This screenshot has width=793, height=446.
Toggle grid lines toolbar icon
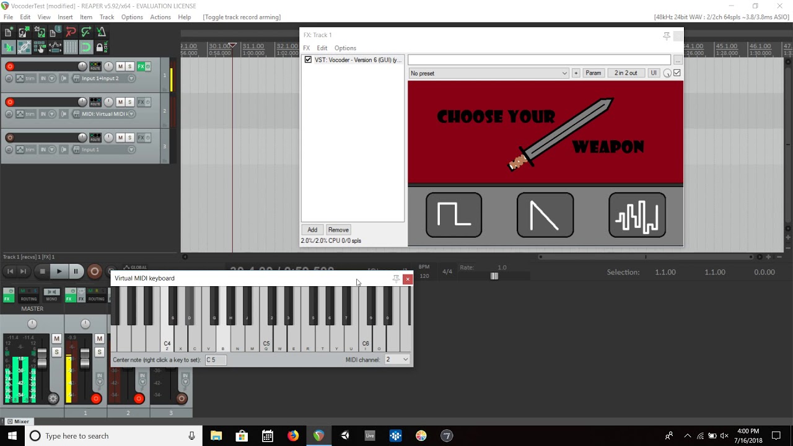pos(70,47)
